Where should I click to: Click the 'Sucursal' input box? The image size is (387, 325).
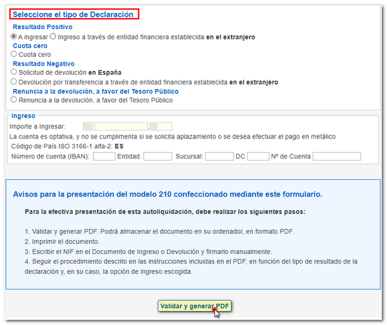(219, 156)
